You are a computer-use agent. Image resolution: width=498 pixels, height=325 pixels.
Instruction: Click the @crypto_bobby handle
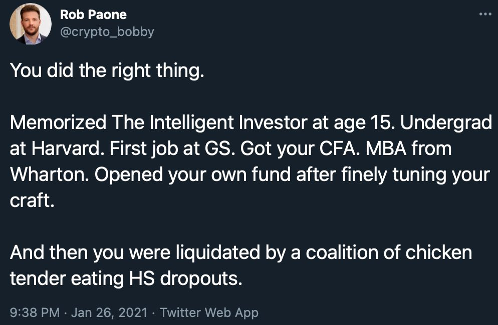107,31
